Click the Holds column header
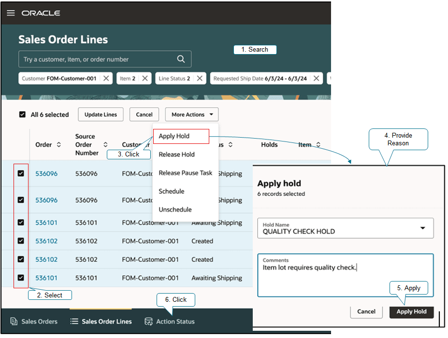Image resolution: width=448 pixels, height=338 pixels. coord(269,145)
